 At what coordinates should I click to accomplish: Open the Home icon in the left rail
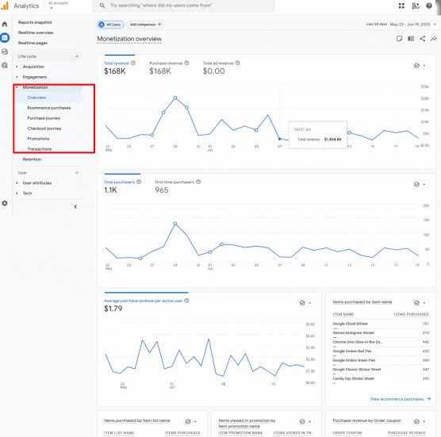[x=5, y=24]
